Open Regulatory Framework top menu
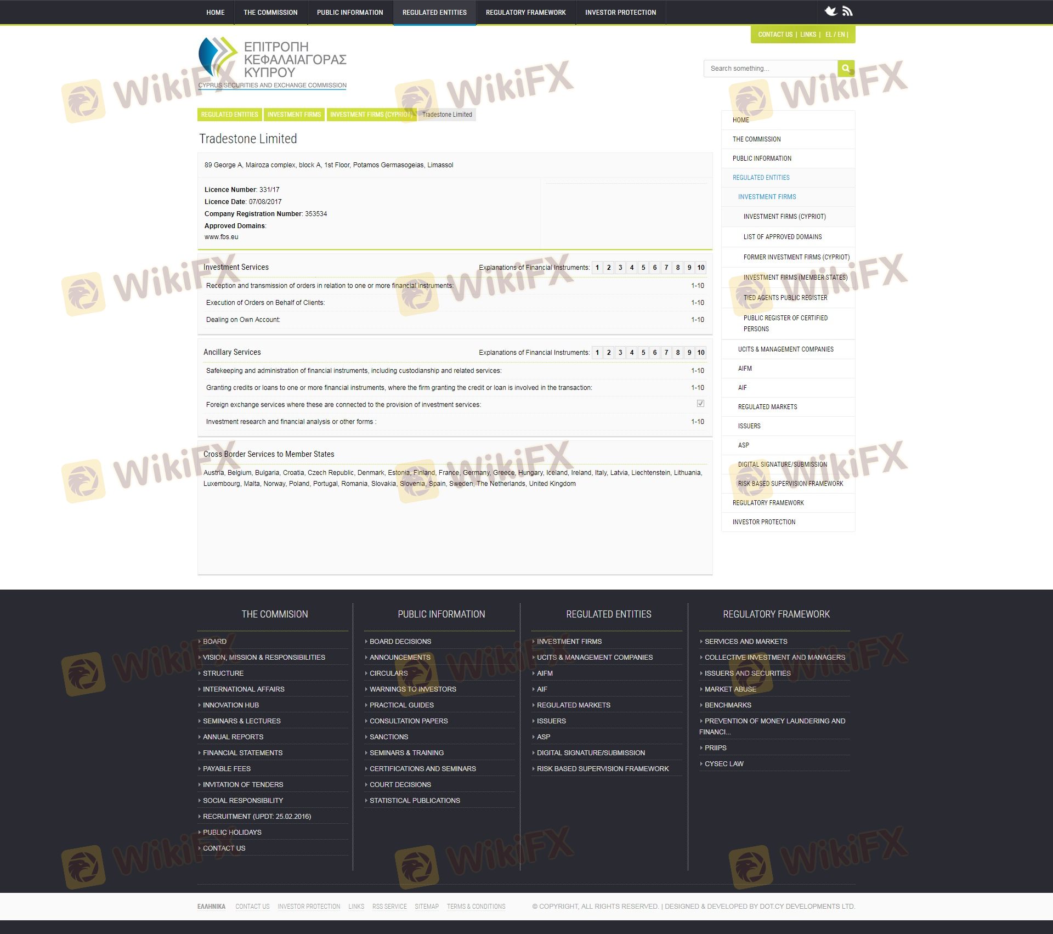 click(525, 12)
